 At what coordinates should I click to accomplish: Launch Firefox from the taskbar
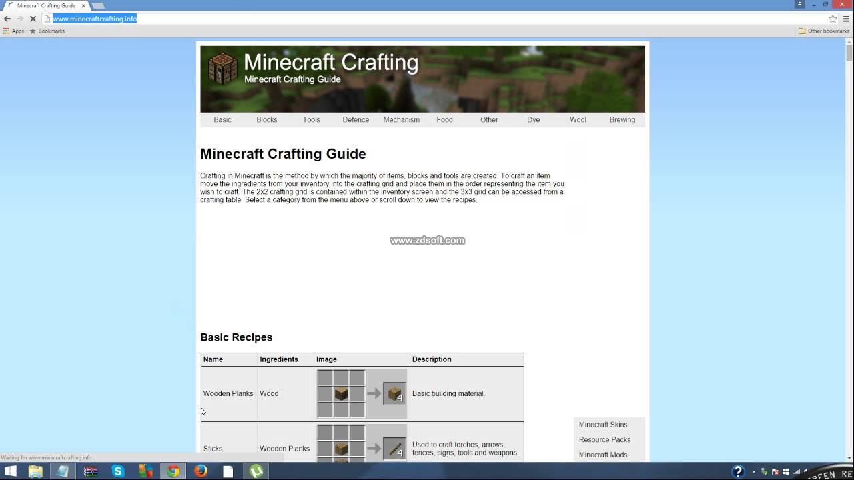[201, 471]
